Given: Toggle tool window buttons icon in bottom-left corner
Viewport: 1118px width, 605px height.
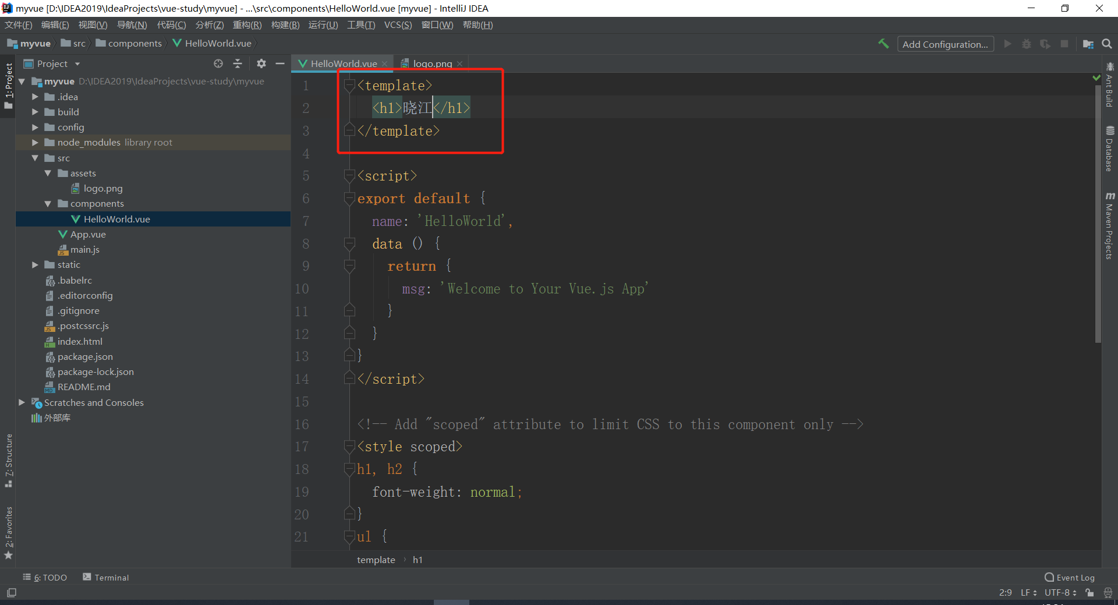Looking at the screenshot, I should click(x=12, y=593).
